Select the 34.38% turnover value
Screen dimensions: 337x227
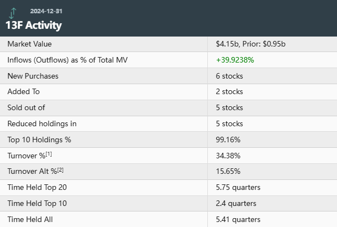click(x=228, y=156)
